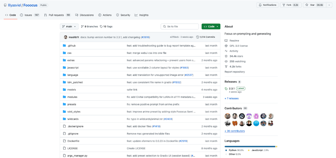Click mashb1t's commit author avatar

click(x=65, y=37)
